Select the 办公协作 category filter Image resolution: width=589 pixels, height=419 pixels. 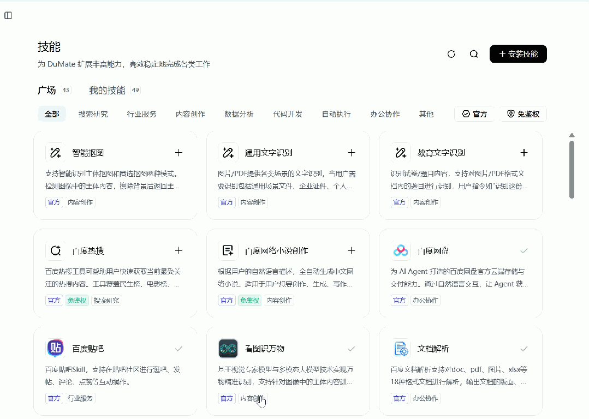pos(385,114)
